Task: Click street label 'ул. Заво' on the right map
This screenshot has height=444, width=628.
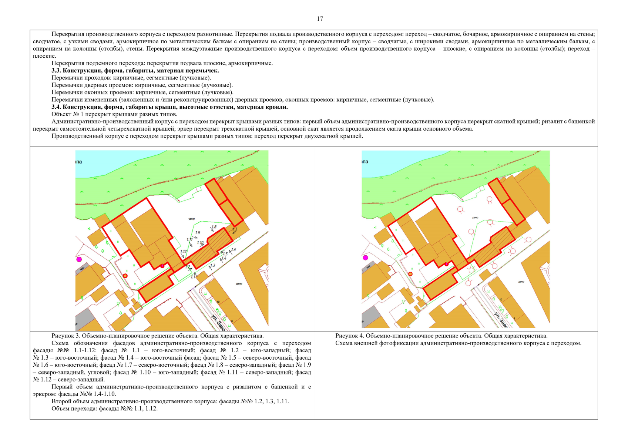Action: pyautogui.click(x=501, y=320)
